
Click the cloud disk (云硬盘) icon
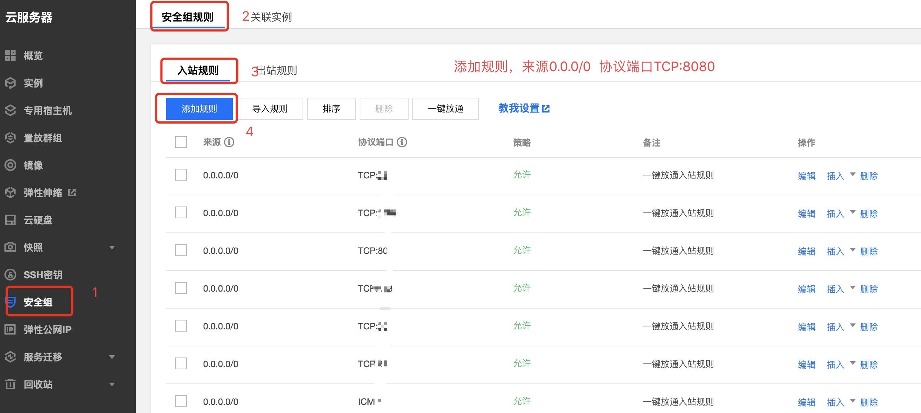pos(10,220)
